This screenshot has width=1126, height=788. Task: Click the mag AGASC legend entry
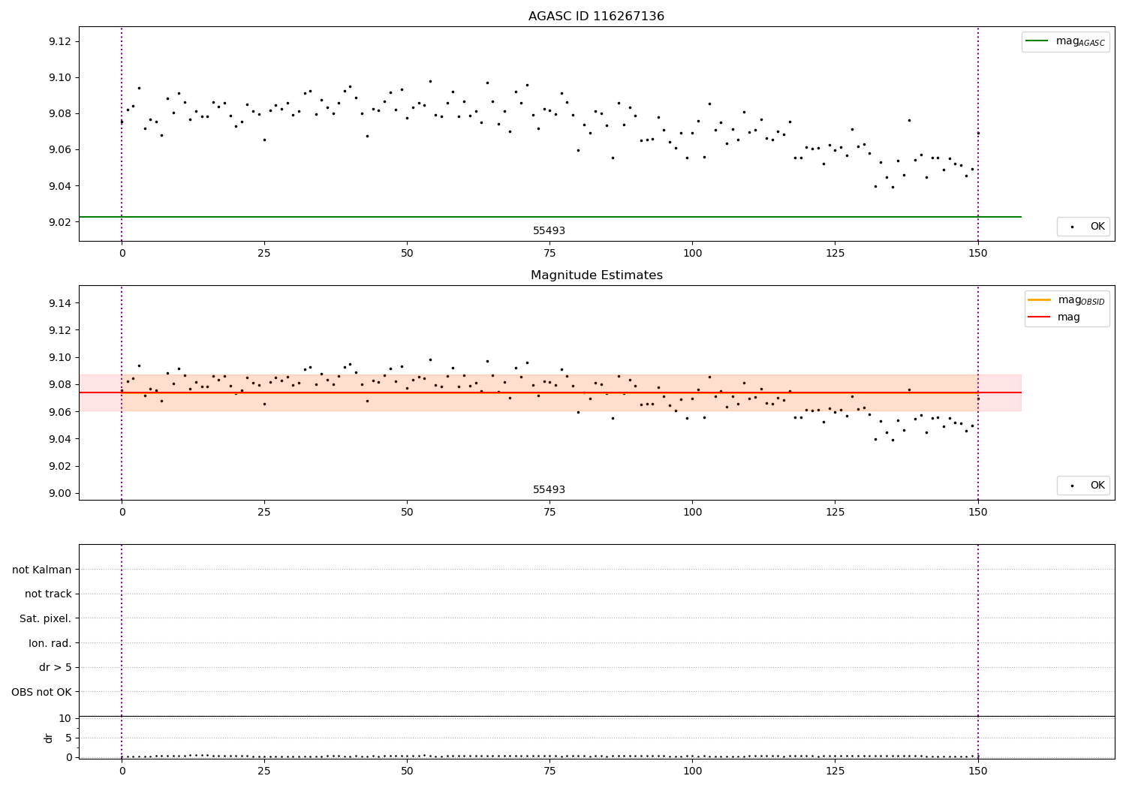(x=1066, y=41)
